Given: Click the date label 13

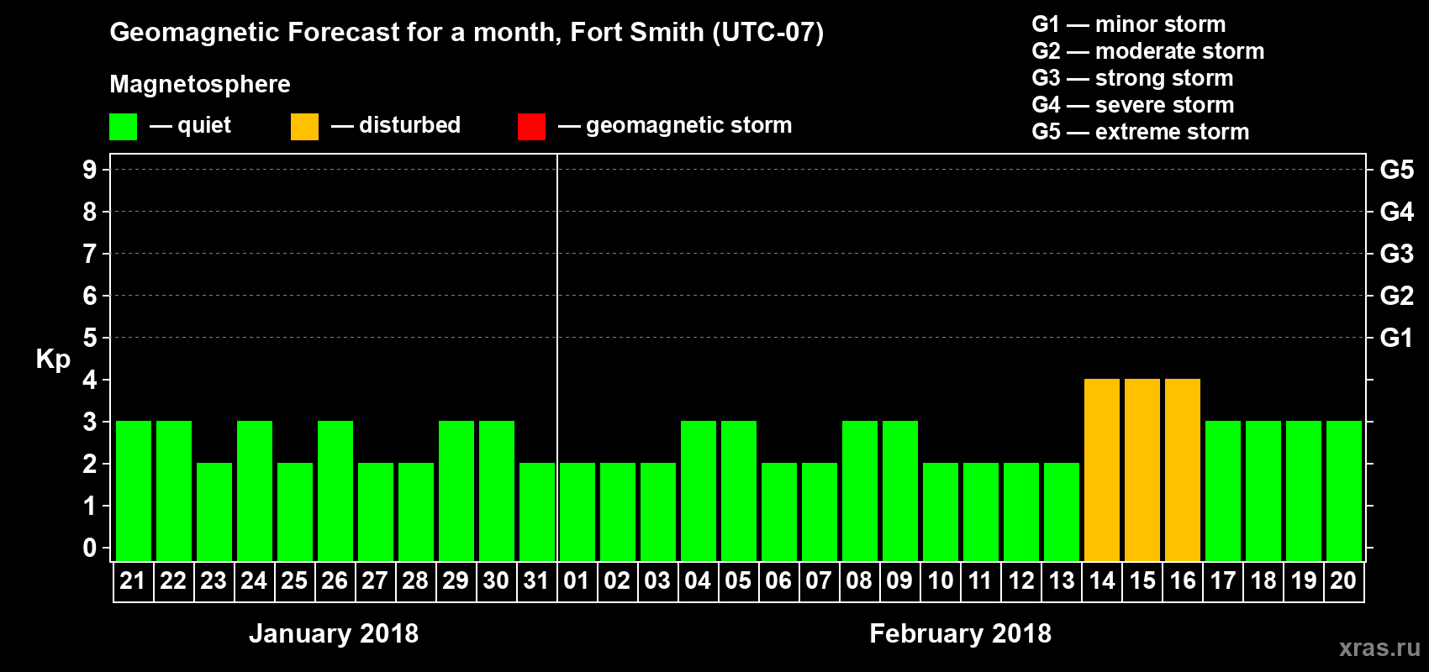Looking at the screenshot, I should (x=1061, y=580).
